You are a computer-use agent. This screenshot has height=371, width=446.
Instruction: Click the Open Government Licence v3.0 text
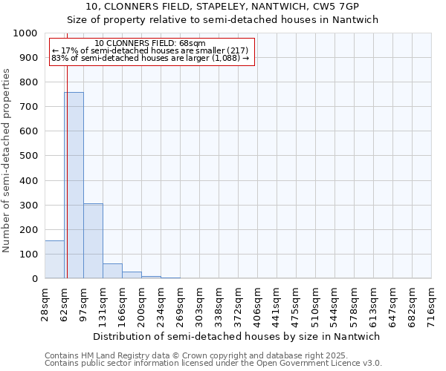[x=213, y=364]
